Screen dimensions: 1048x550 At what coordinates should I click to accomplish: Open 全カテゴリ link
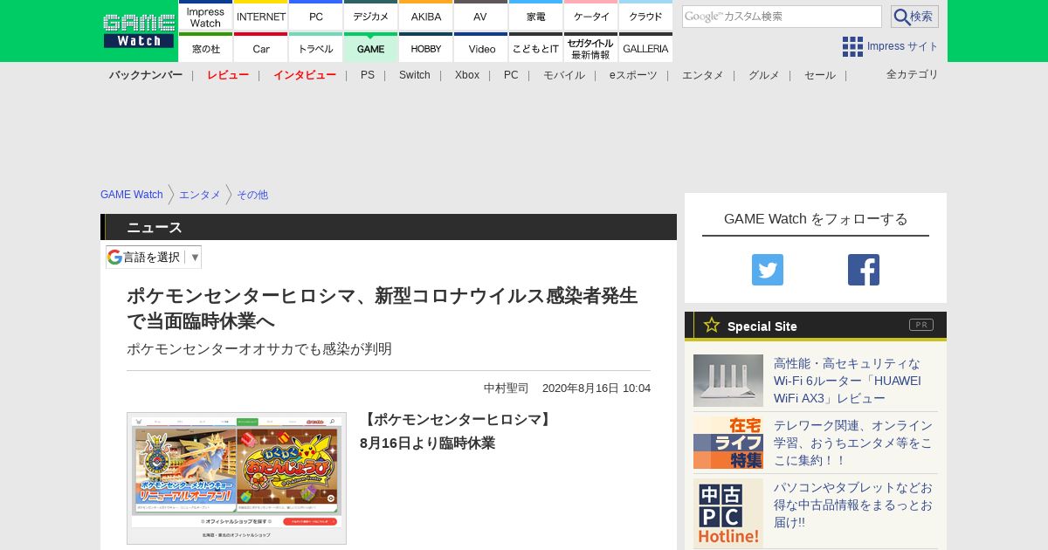tap(913, 74)
